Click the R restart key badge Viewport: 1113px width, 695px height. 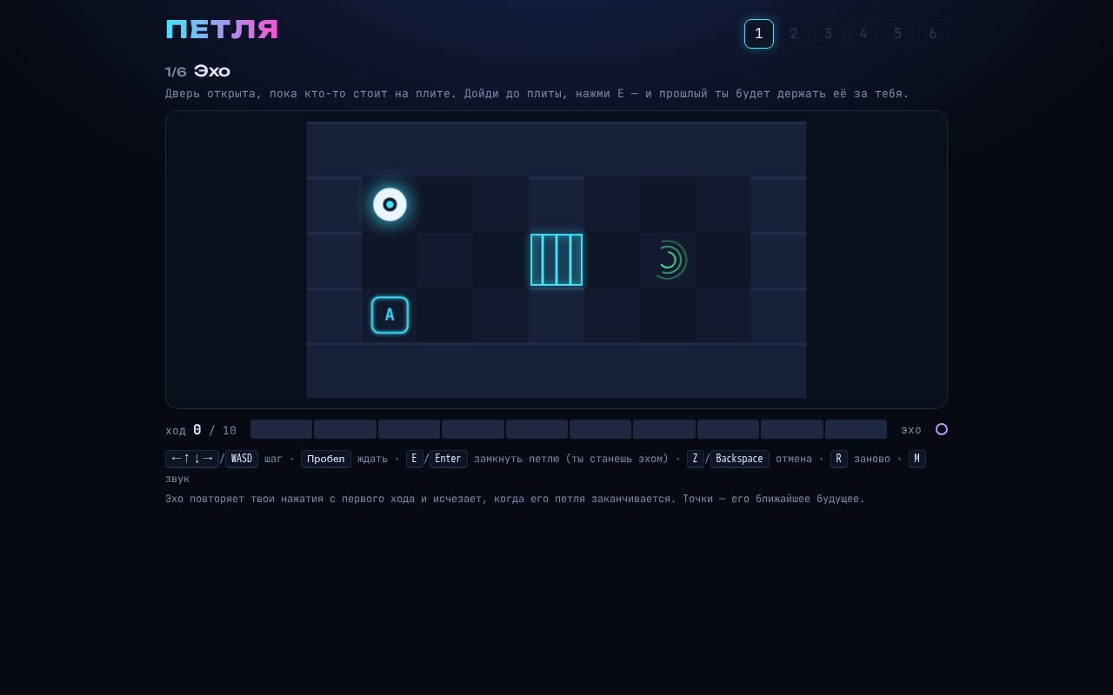click(839, 459)
